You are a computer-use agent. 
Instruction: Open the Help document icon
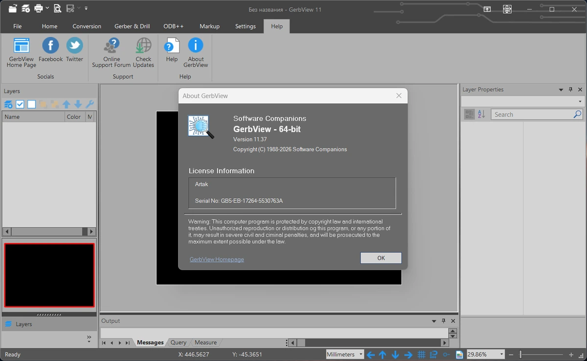pos(172,49)
